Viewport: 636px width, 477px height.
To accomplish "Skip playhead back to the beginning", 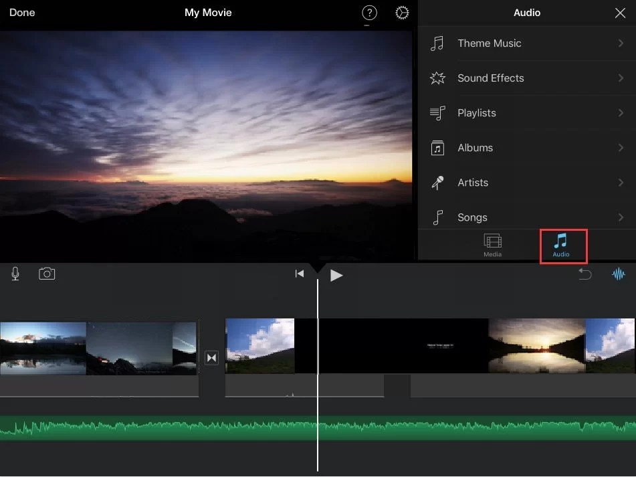I will point(299,274).
